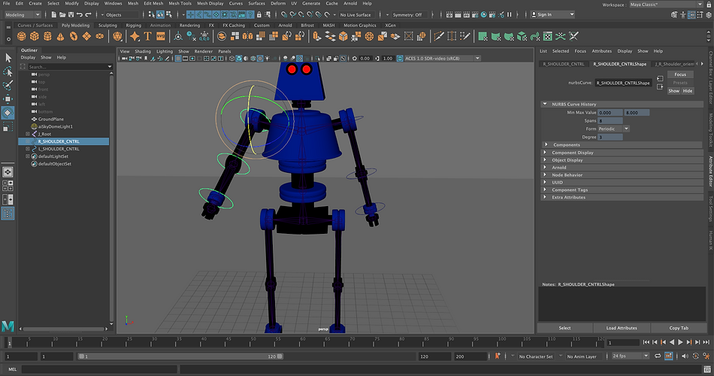Screen dimensions: 714x376
Task: Select the Lasso tool in toolbox
Action: coord(8,71)
